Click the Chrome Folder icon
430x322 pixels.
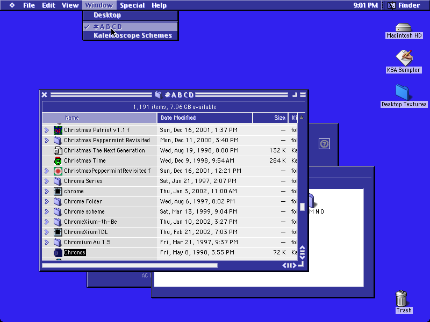[x=58, y=202]
